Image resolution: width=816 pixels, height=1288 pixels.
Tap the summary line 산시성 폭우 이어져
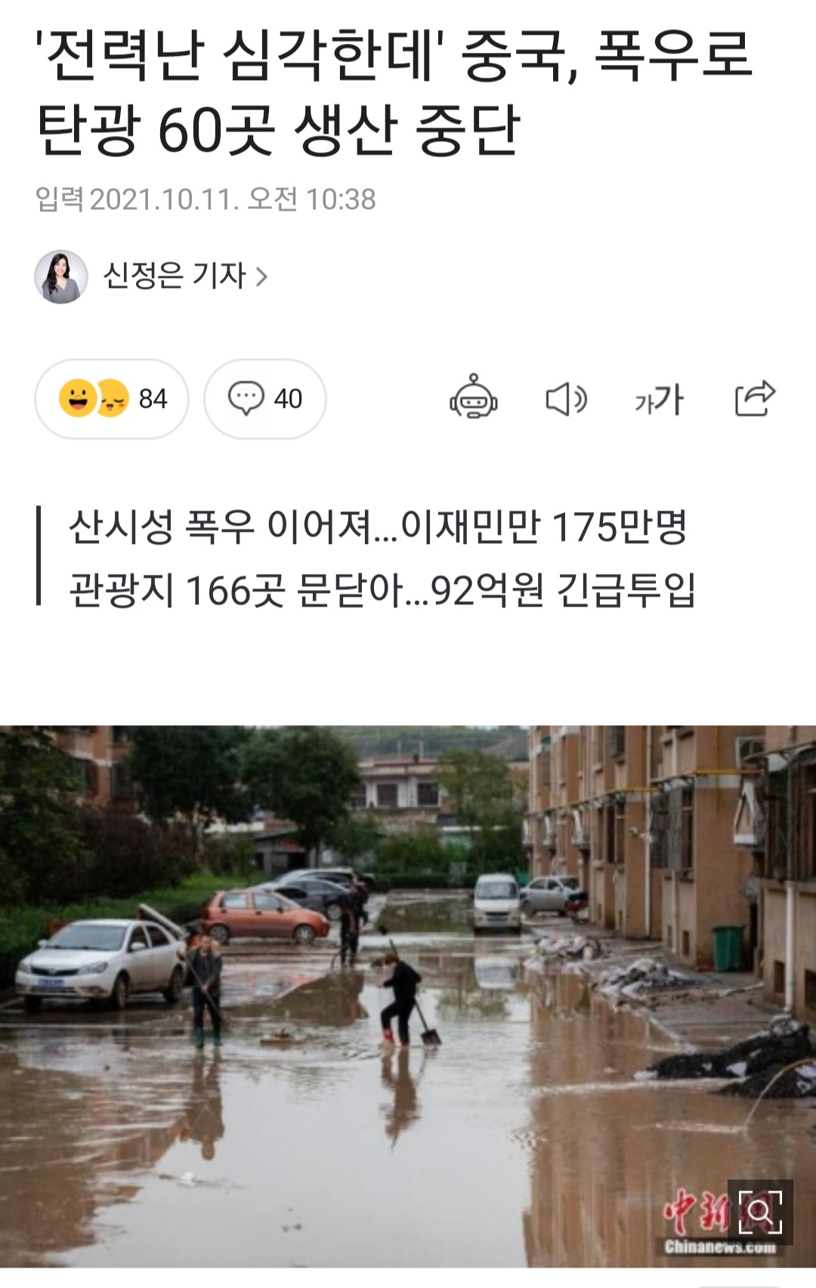coord(378,527)
